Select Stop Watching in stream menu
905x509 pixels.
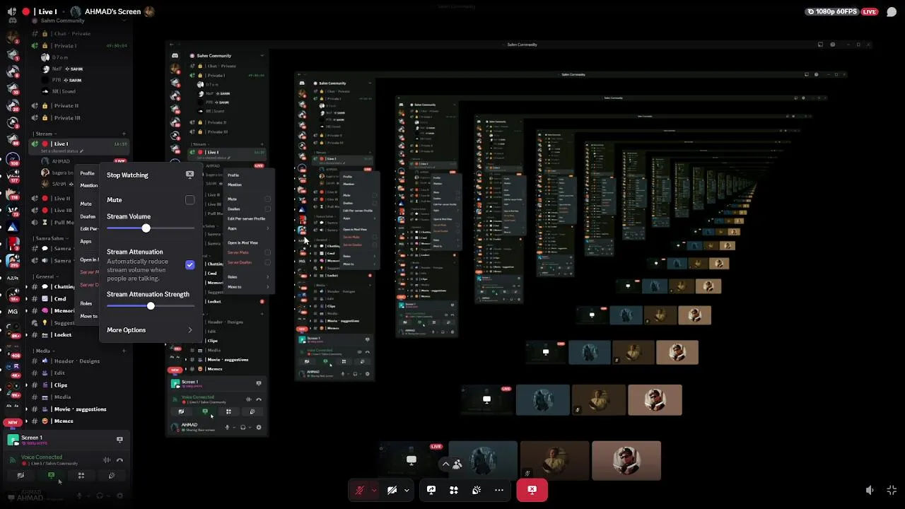(x=149, y=175)
